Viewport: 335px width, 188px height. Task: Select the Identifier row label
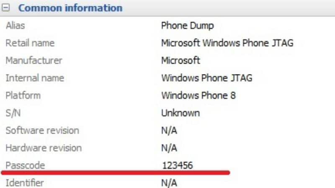[x=24, y=183]
